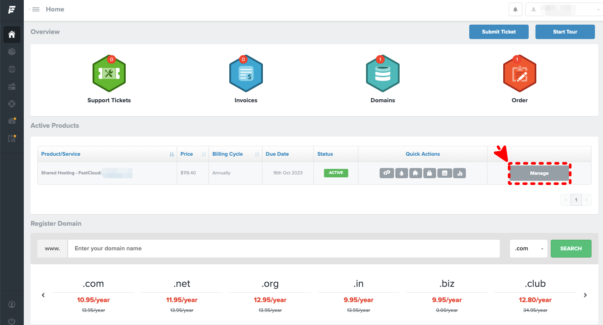Sort by Price column
603x325 pixels.
pyautogui.click(x=193, y=154)
